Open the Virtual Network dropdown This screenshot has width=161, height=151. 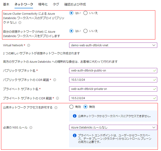[113, 45]
